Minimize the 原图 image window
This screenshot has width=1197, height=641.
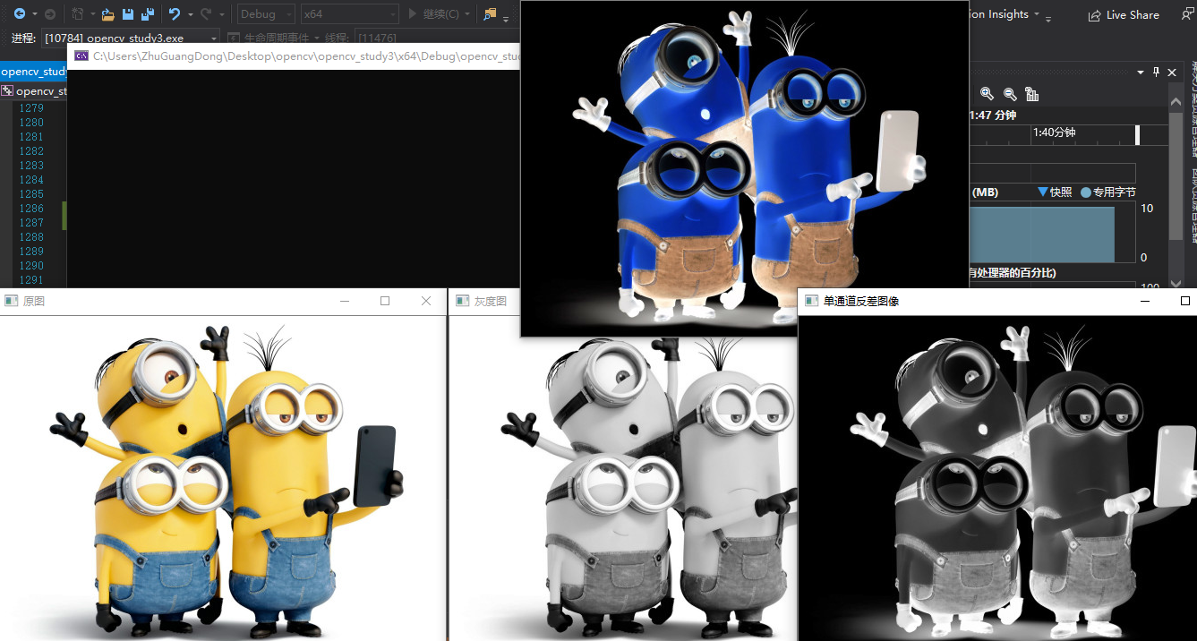tap(345, 302)
